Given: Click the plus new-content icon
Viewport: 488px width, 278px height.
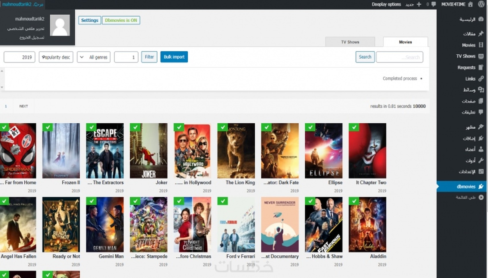Looking at the screenshot, I should click(419, 4).
